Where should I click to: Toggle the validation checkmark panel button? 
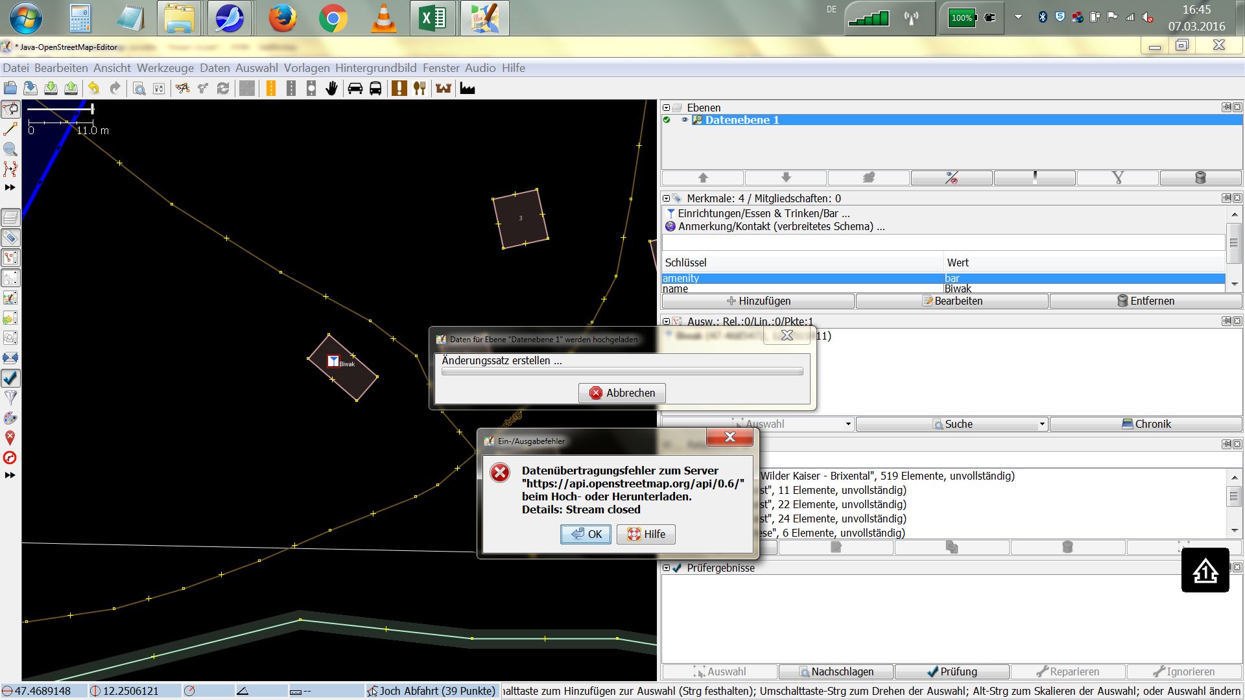[x=10, y=378]
